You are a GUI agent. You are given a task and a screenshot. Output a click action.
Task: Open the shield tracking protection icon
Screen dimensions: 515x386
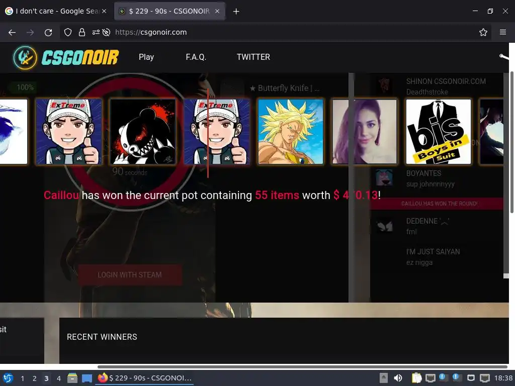(x=68, y=32)
